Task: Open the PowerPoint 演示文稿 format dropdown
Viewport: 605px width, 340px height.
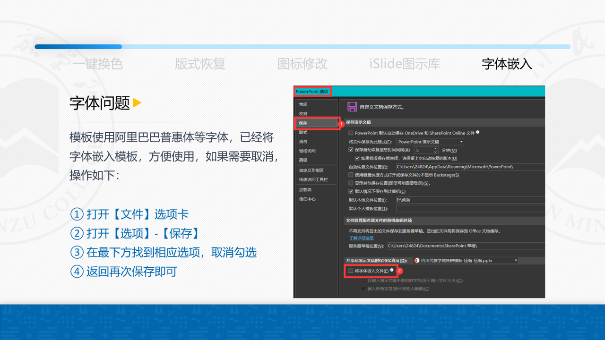Action: (430, 142)
